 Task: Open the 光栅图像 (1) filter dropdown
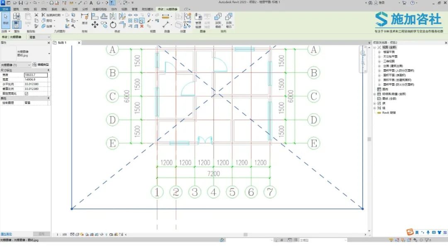point(15,65)
